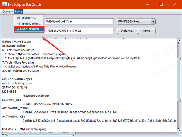Click the '7. Tools->SaveProperites' line

tap(18, 63)
